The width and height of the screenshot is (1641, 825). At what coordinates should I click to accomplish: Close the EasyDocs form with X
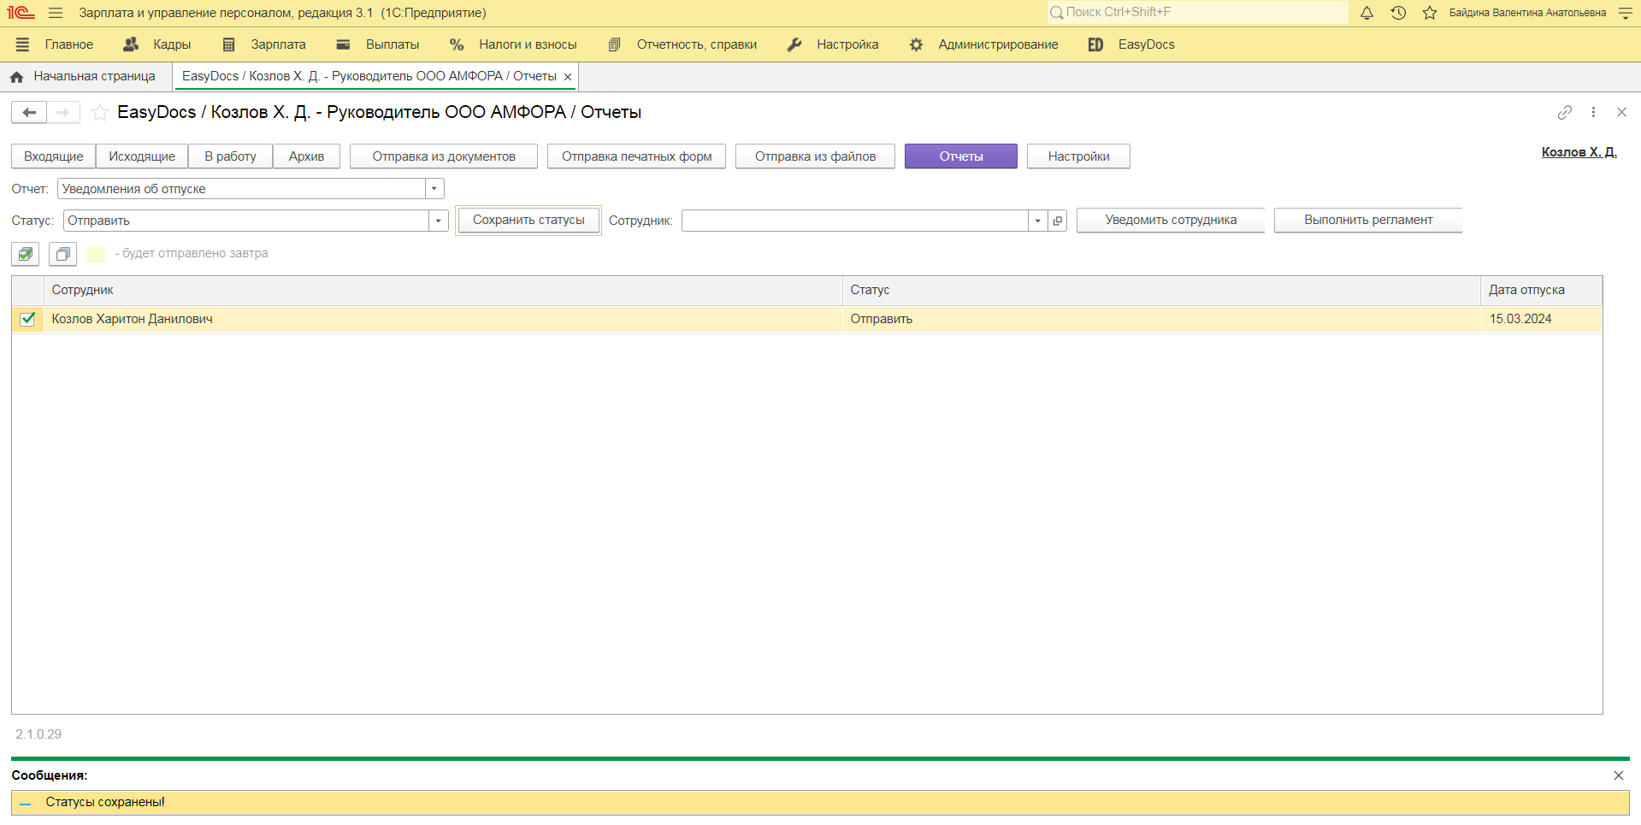coord(1621,112)
